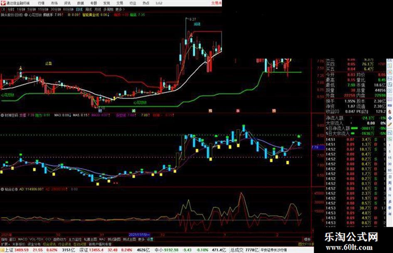Expand 更多 indicator options at bottom
This screenshot has height=253, width=393.
(x=141, y=239)
